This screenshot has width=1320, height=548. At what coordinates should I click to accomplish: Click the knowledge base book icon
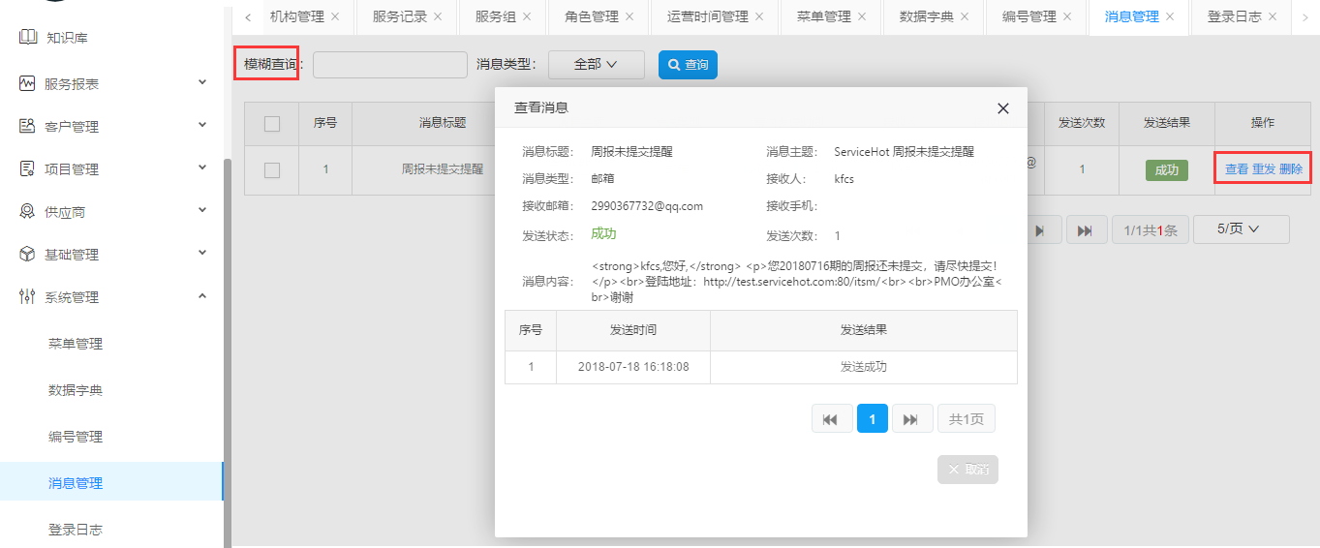27,38
